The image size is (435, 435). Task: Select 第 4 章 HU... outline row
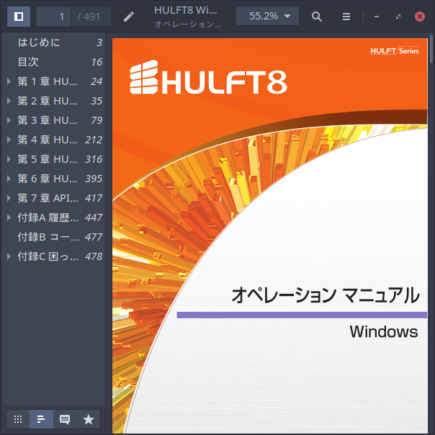[x=53, y=140]
